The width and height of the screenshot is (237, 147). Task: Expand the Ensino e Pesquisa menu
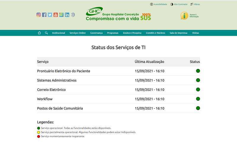coord(132,33)
